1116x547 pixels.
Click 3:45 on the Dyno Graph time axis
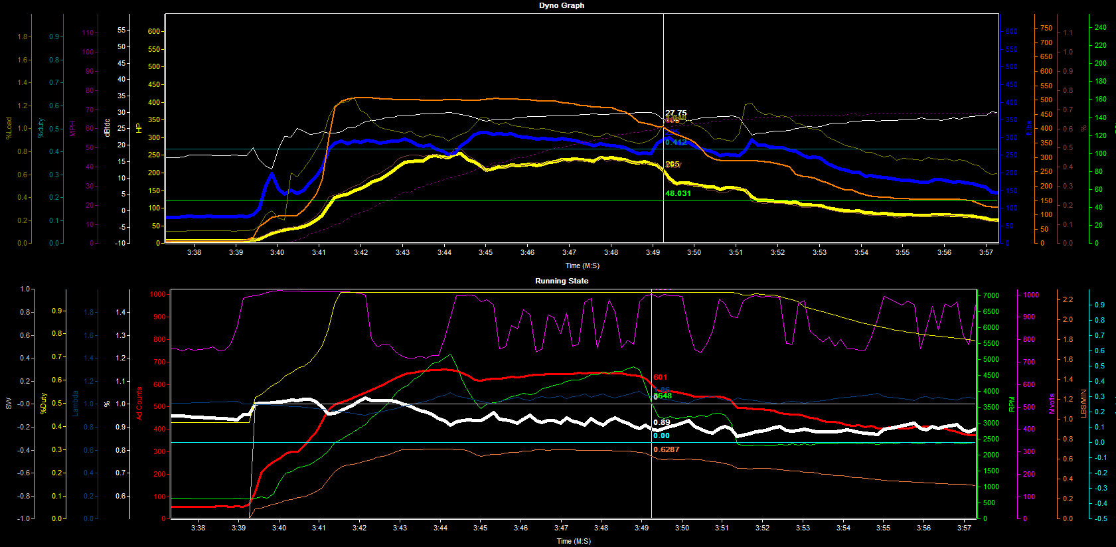[486, 252]
